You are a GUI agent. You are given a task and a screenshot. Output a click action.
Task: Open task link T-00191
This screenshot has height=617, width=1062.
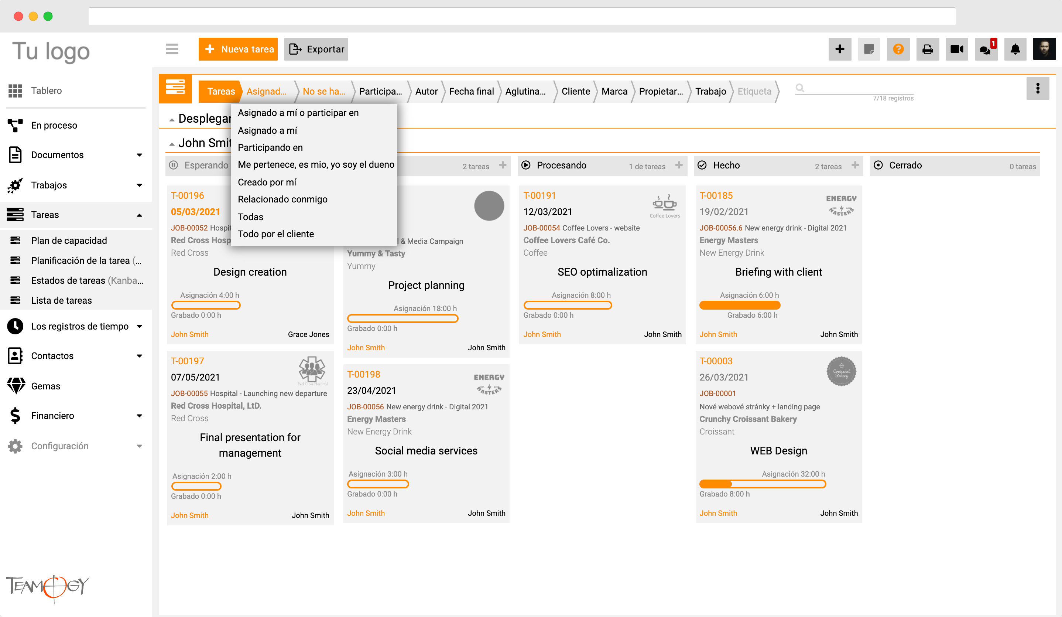(x=539, y=196)
